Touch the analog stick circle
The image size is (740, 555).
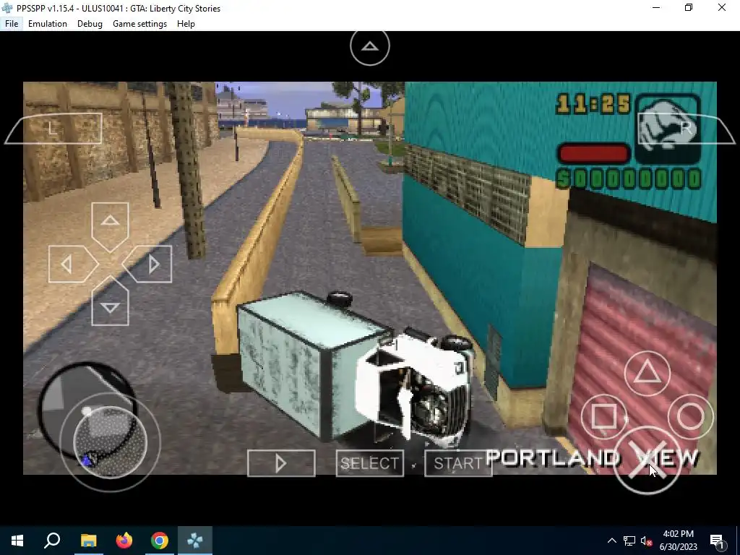tap(110, 443)
